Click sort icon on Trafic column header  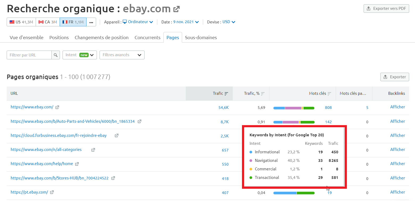227,93
